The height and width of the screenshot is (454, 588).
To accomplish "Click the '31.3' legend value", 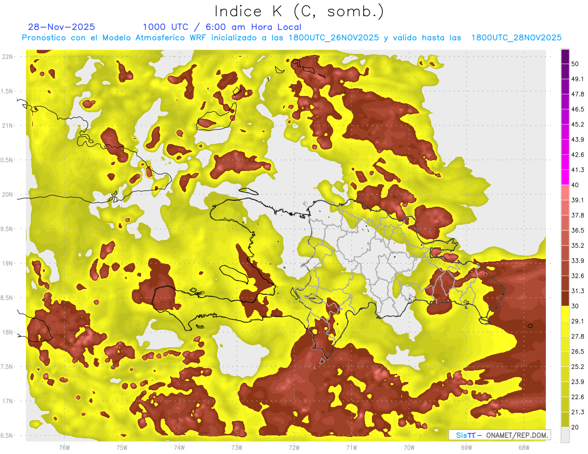I will click(x=578, y=291).
